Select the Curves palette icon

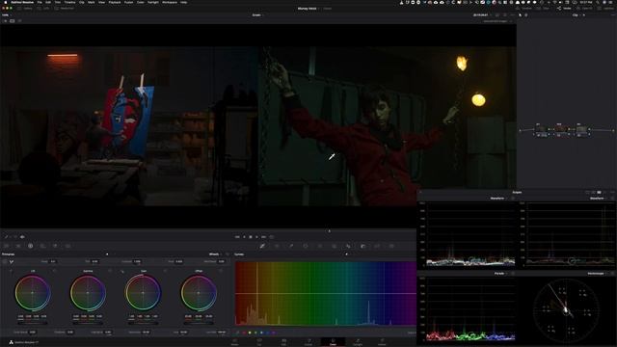[x=262, y=246]
